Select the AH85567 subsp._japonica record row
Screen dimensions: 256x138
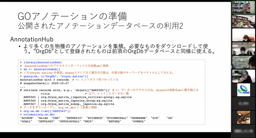pyautogui.click(x=68, y=104)
